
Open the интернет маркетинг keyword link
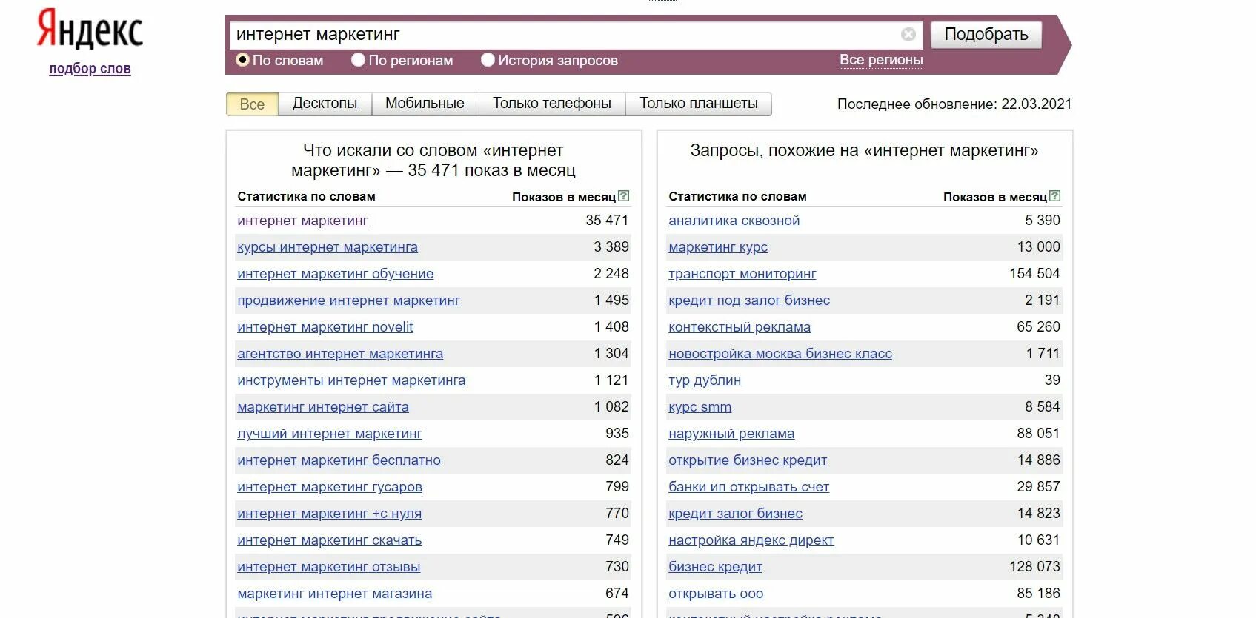click(x=302, y=221)
